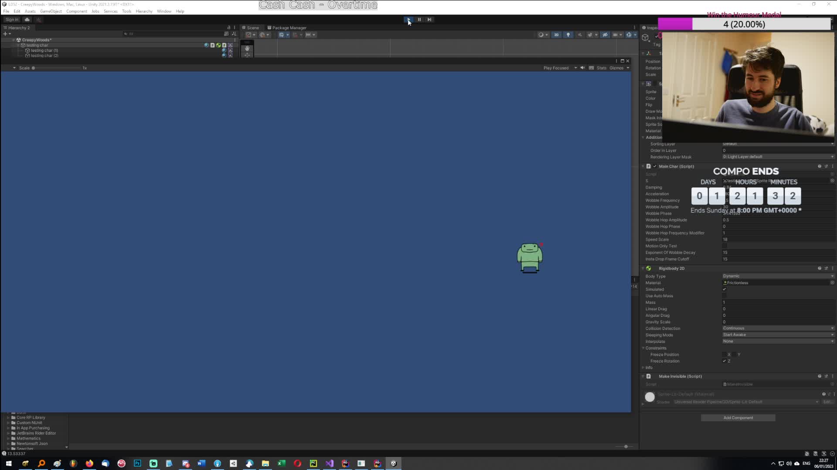This screenshot has width=837, height=470.
Task: Switch to the Package Manager tab
Action: point(287,28)
